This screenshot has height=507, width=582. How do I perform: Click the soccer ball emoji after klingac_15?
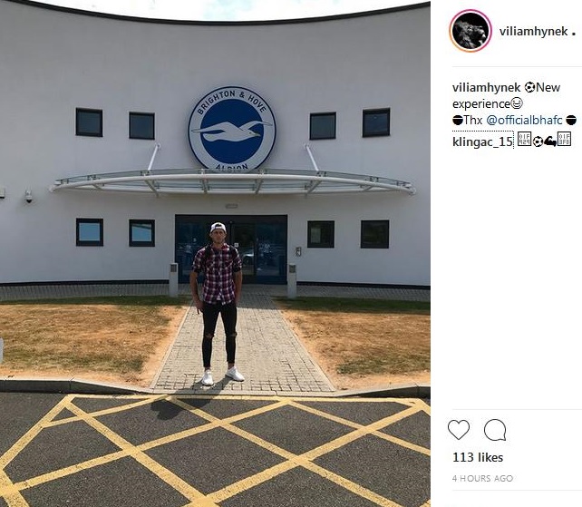[x=538, y=141]
